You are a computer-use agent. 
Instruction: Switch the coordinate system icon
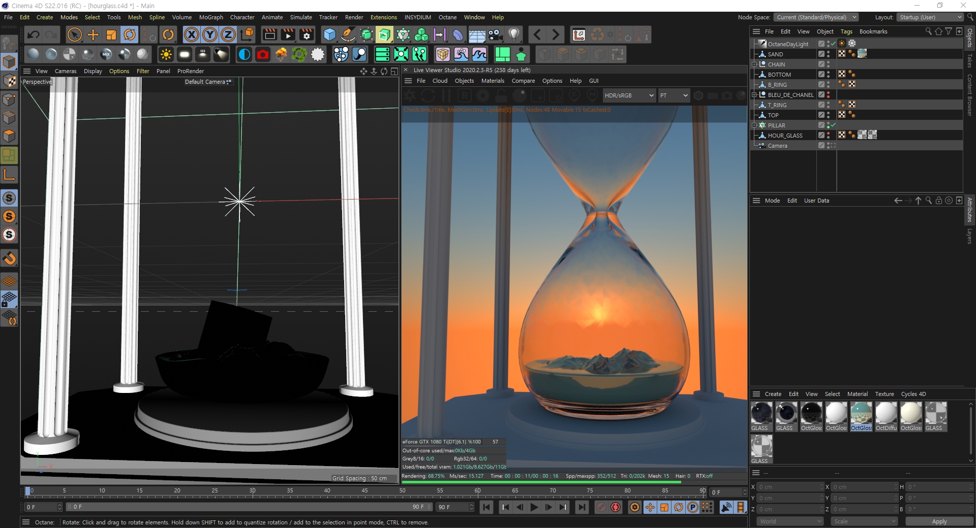pyautogui.click(x=247, y=35)
